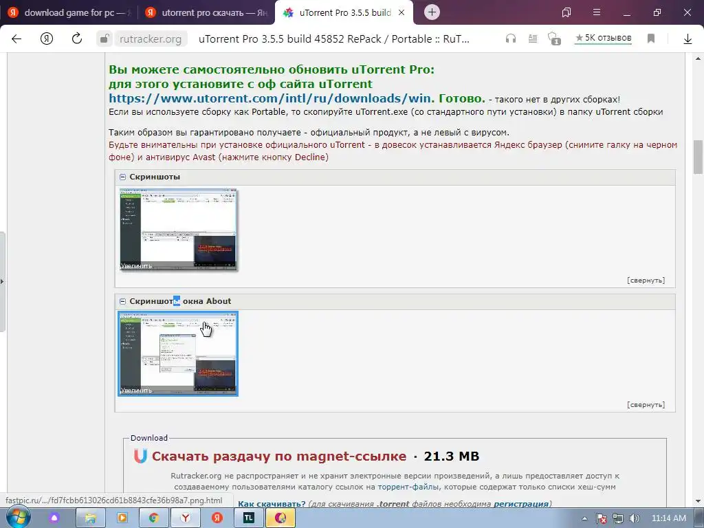The height and width of the screenshot is (528, 704).
Task: Open the purple Alice assistant taskbar icon
Action: click(x=54, y=518)
